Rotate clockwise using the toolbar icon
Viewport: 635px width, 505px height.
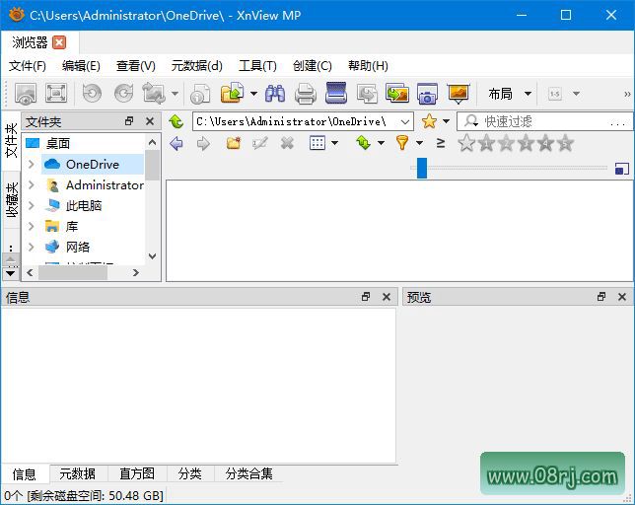(123, 94)
